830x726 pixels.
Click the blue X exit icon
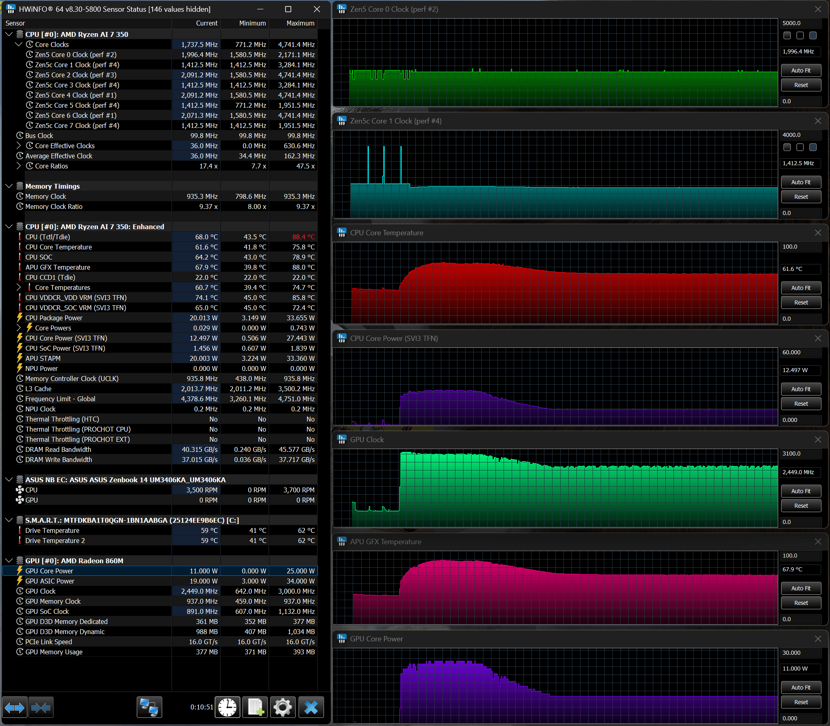(311, 707)
